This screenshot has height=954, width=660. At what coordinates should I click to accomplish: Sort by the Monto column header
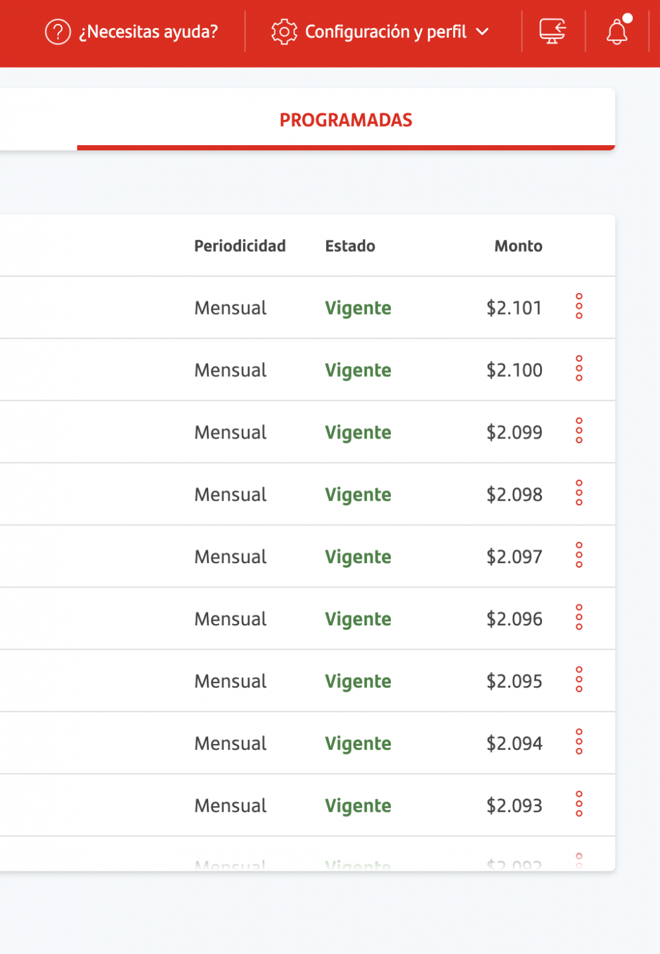[x=518, y=246]
